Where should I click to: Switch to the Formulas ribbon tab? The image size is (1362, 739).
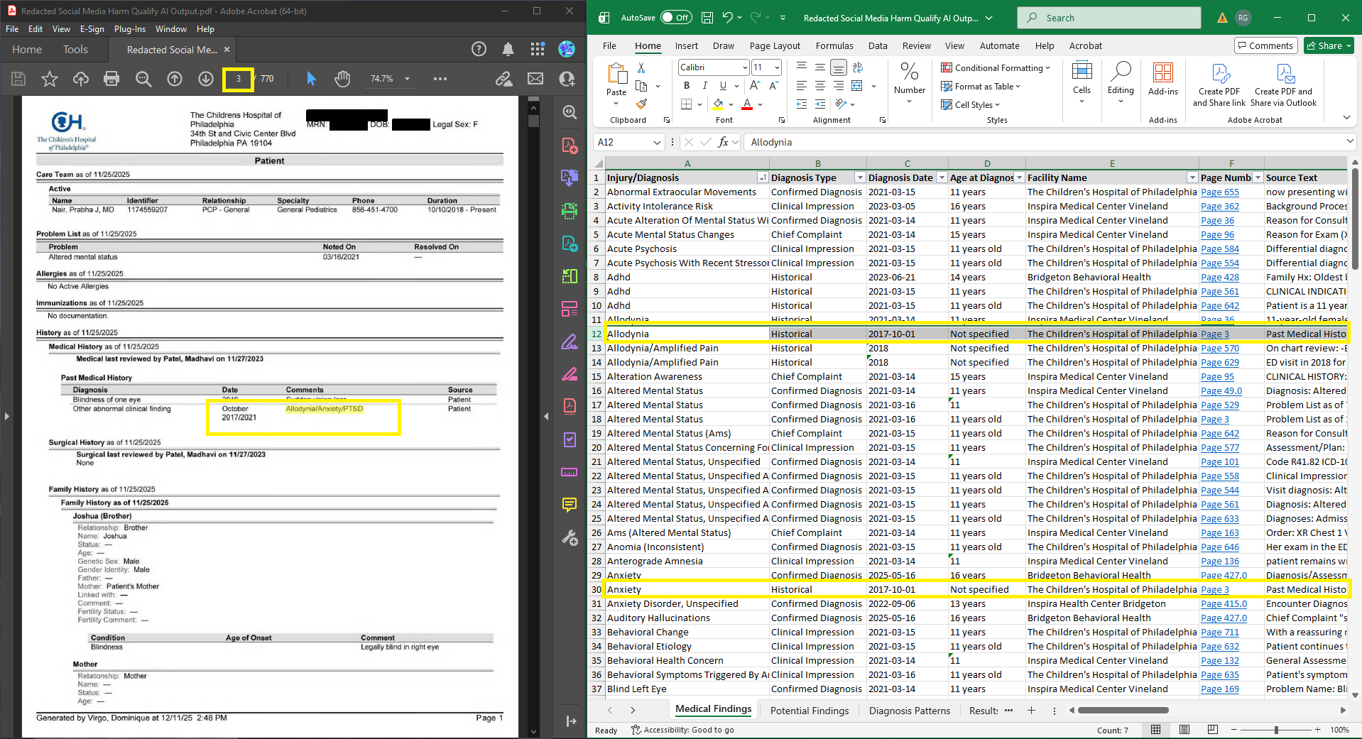click(x=834, y=45)
